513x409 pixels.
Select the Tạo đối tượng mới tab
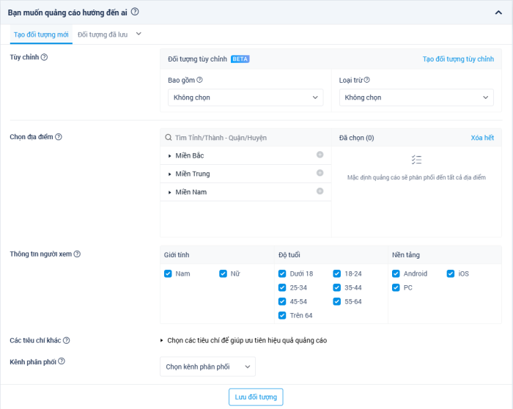click(x=42, y=34)
